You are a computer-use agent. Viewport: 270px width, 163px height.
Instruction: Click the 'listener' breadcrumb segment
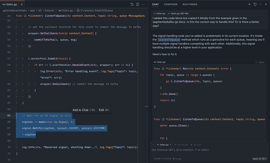pyautogui.click(x=49, y=10)
